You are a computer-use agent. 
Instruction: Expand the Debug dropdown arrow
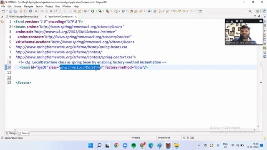tap(89, 11)
